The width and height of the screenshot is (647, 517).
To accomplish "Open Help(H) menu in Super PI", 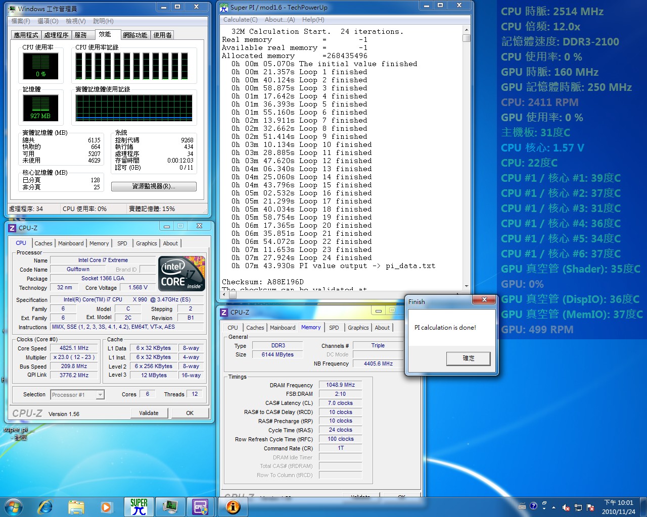I will tap(313, 20).
